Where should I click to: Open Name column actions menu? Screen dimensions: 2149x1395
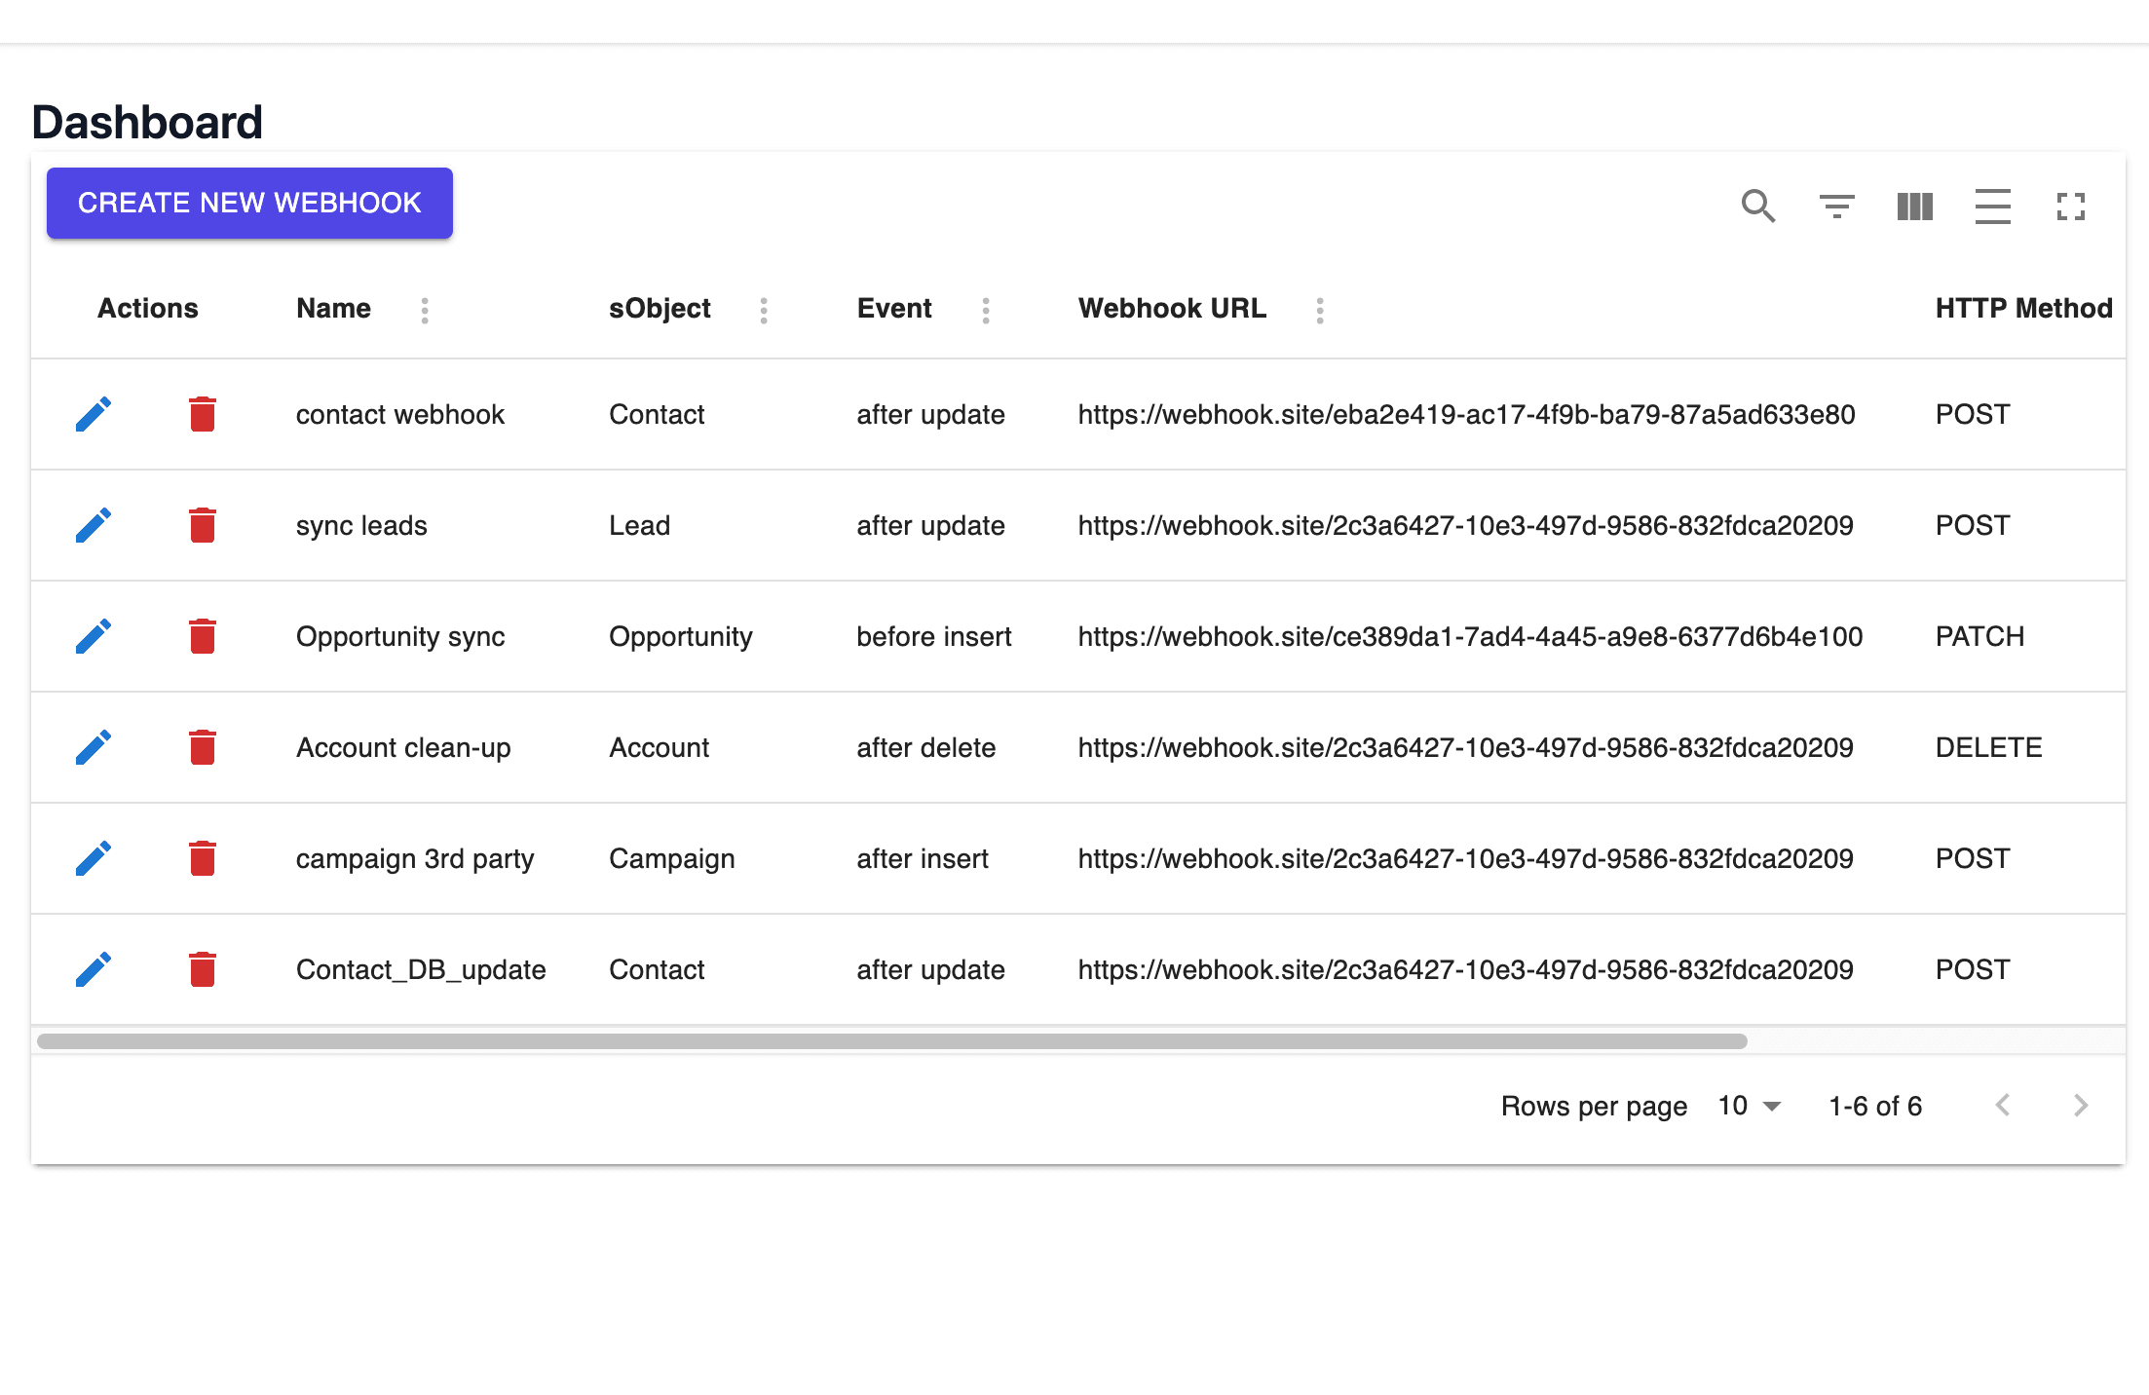click(425, 310)
